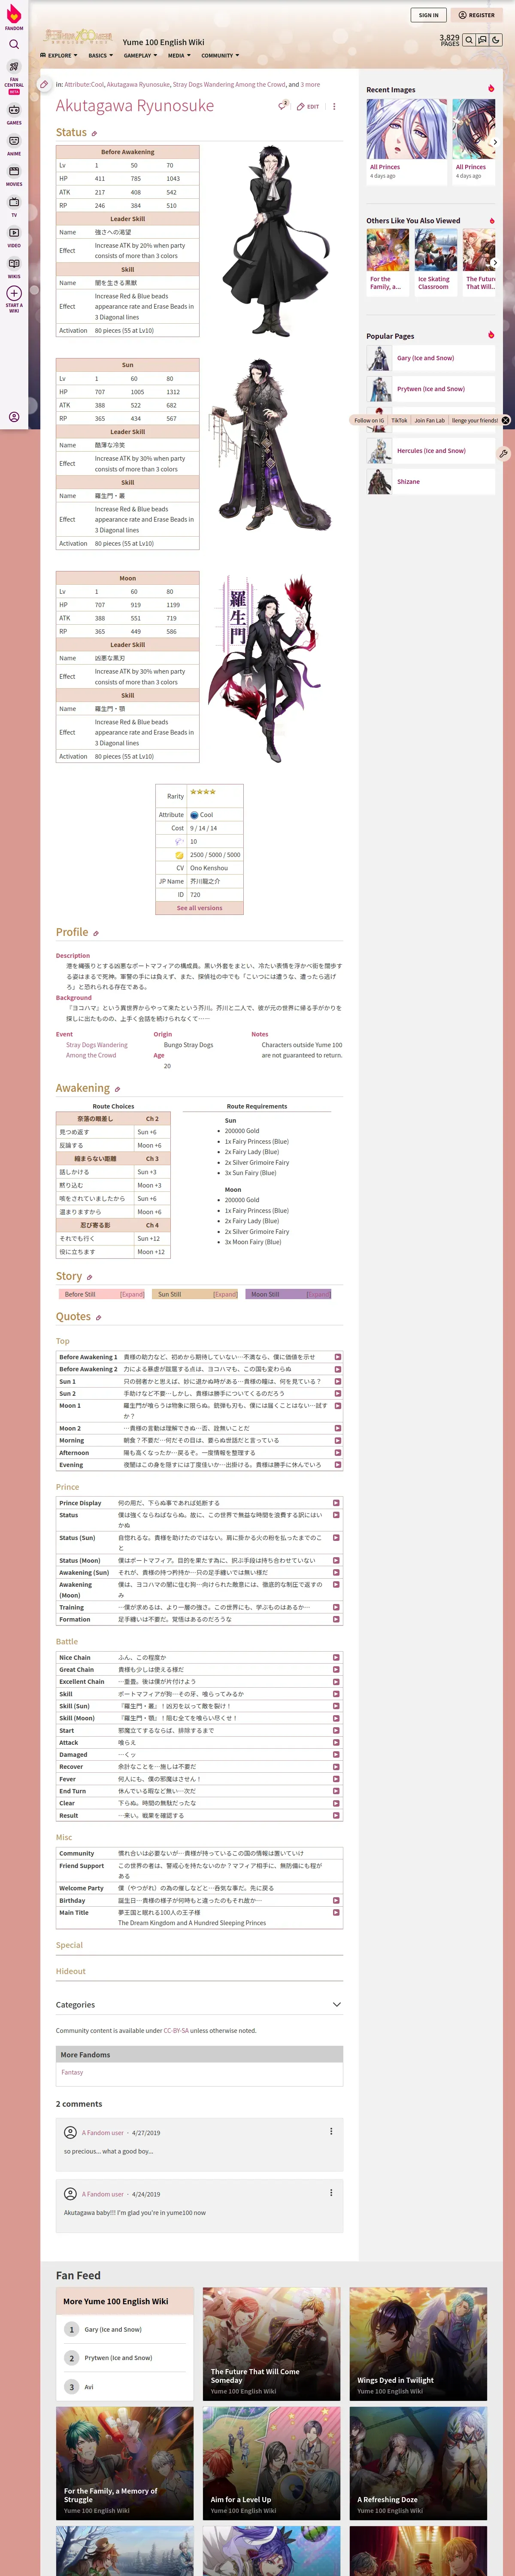The image size is (515, 2576).
Task: Open the Moon form character artwork
Action: [265, 669]
